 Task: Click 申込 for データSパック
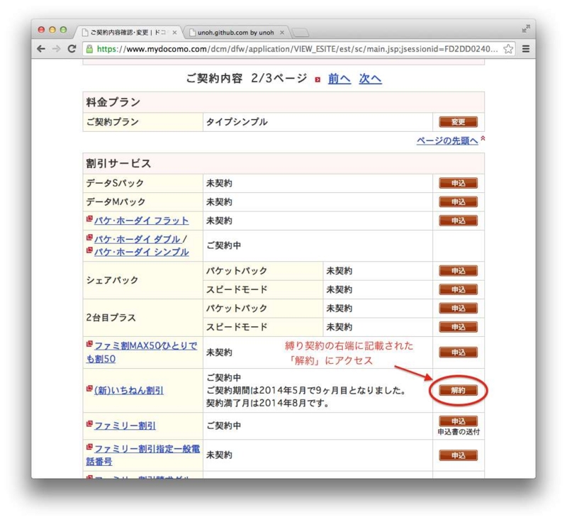click(x=458, y=183)
